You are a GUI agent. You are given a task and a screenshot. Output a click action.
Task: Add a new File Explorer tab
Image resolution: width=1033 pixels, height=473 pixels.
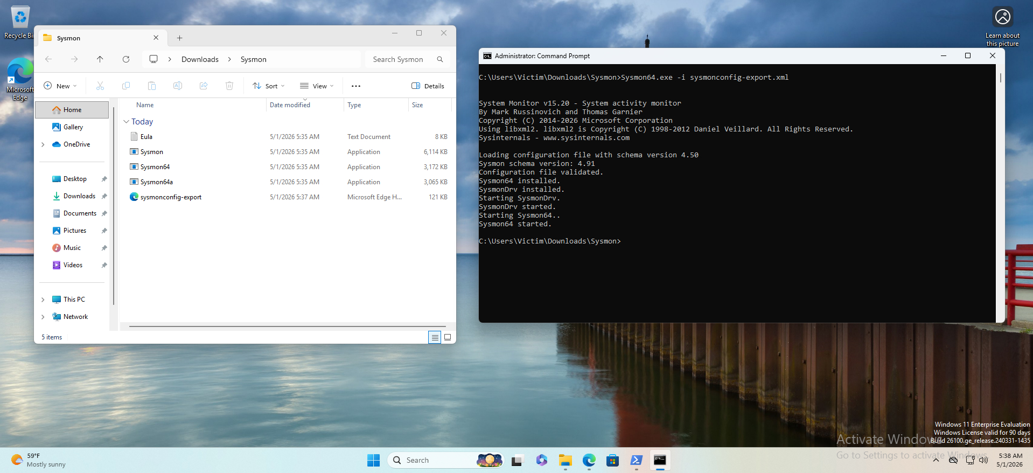pos(180,38)
